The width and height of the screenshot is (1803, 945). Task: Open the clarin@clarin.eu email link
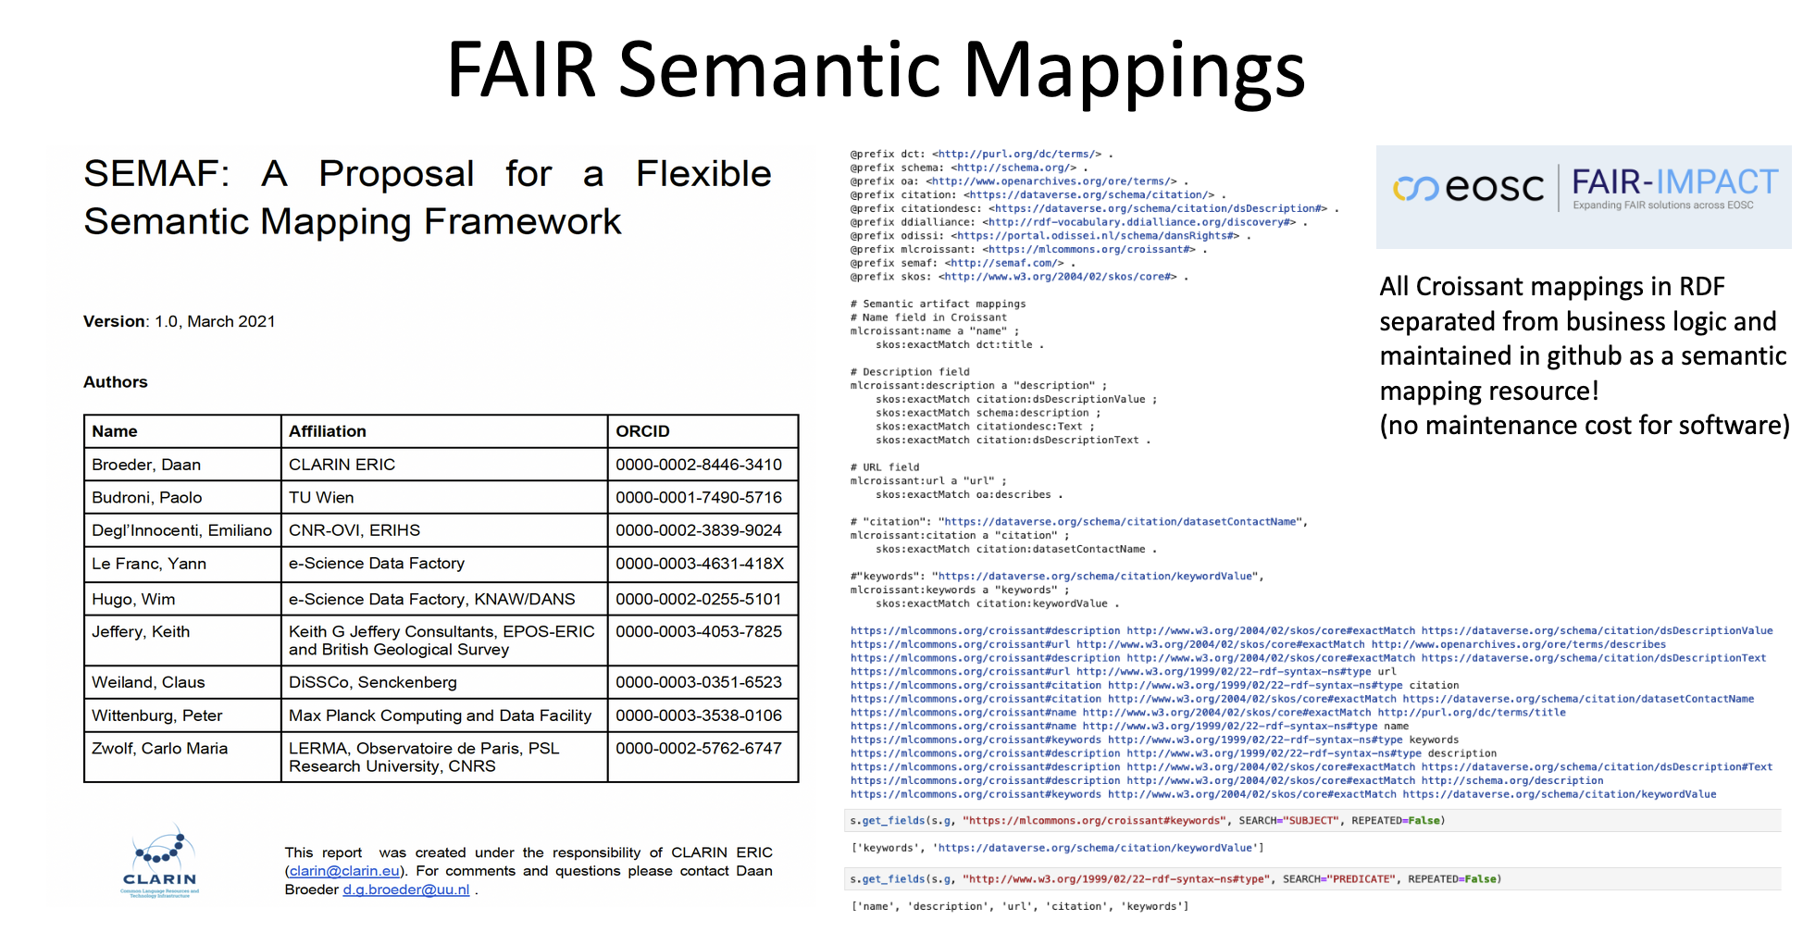[344, 871]
